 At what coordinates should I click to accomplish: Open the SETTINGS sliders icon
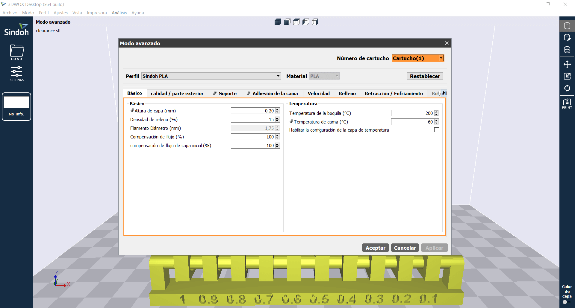16,74
